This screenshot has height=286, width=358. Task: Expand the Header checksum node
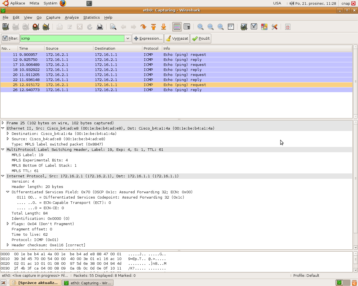8,245
